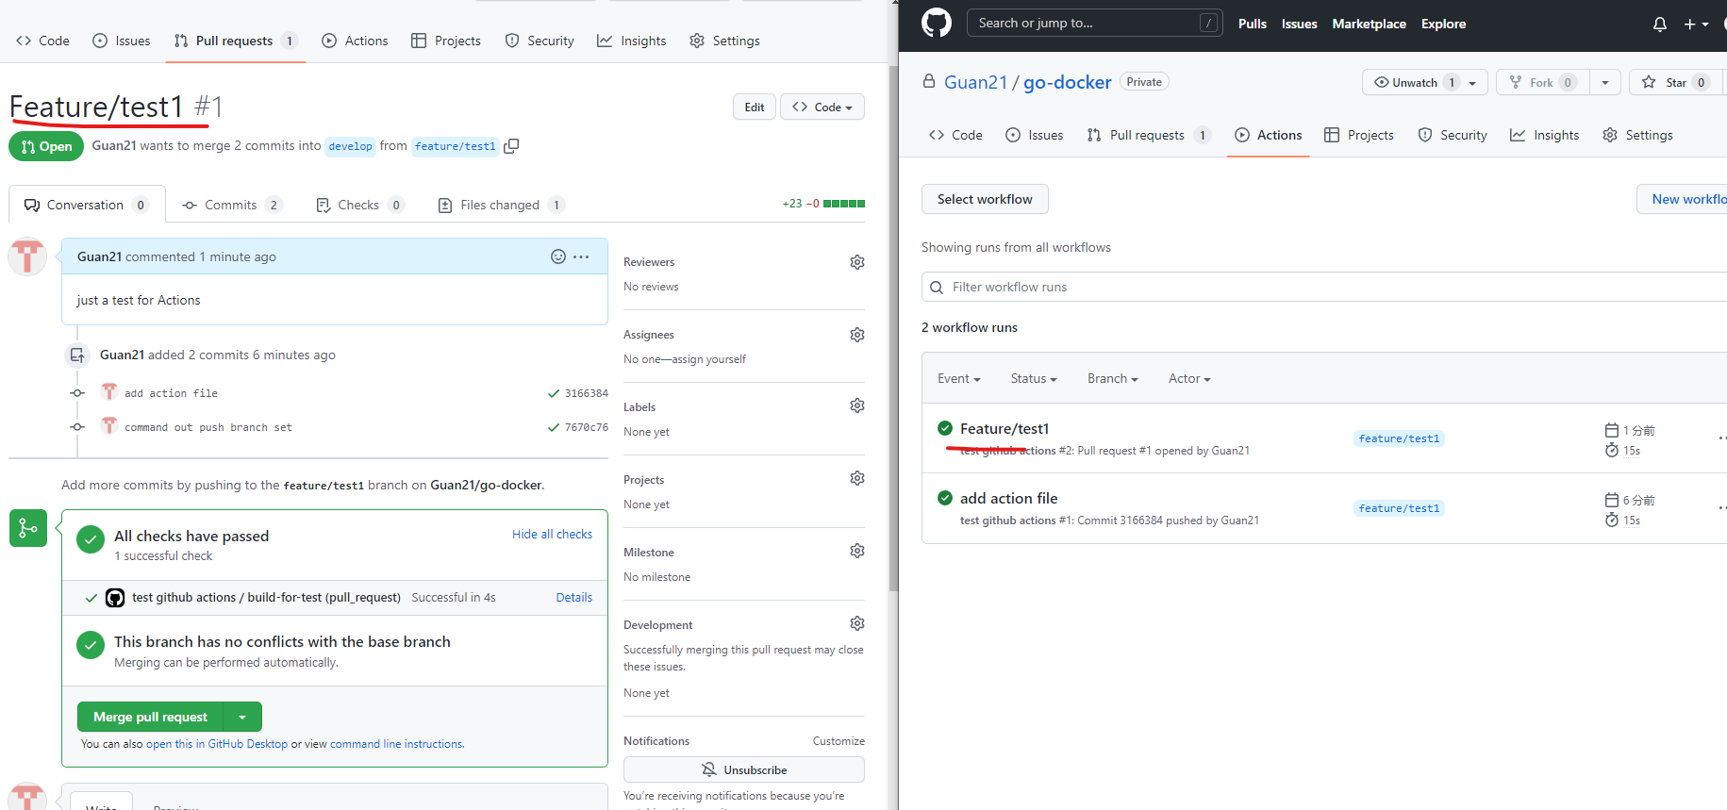Open the plus create-new dropdown
This screenshot has height=810, width=1727.
tap(1696, 25)
